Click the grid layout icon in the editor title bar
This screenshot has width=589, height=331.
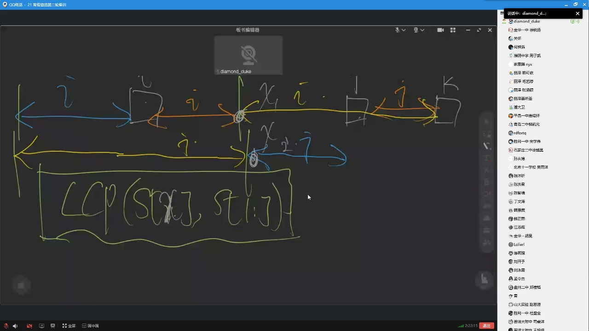(x=453, y=30)
